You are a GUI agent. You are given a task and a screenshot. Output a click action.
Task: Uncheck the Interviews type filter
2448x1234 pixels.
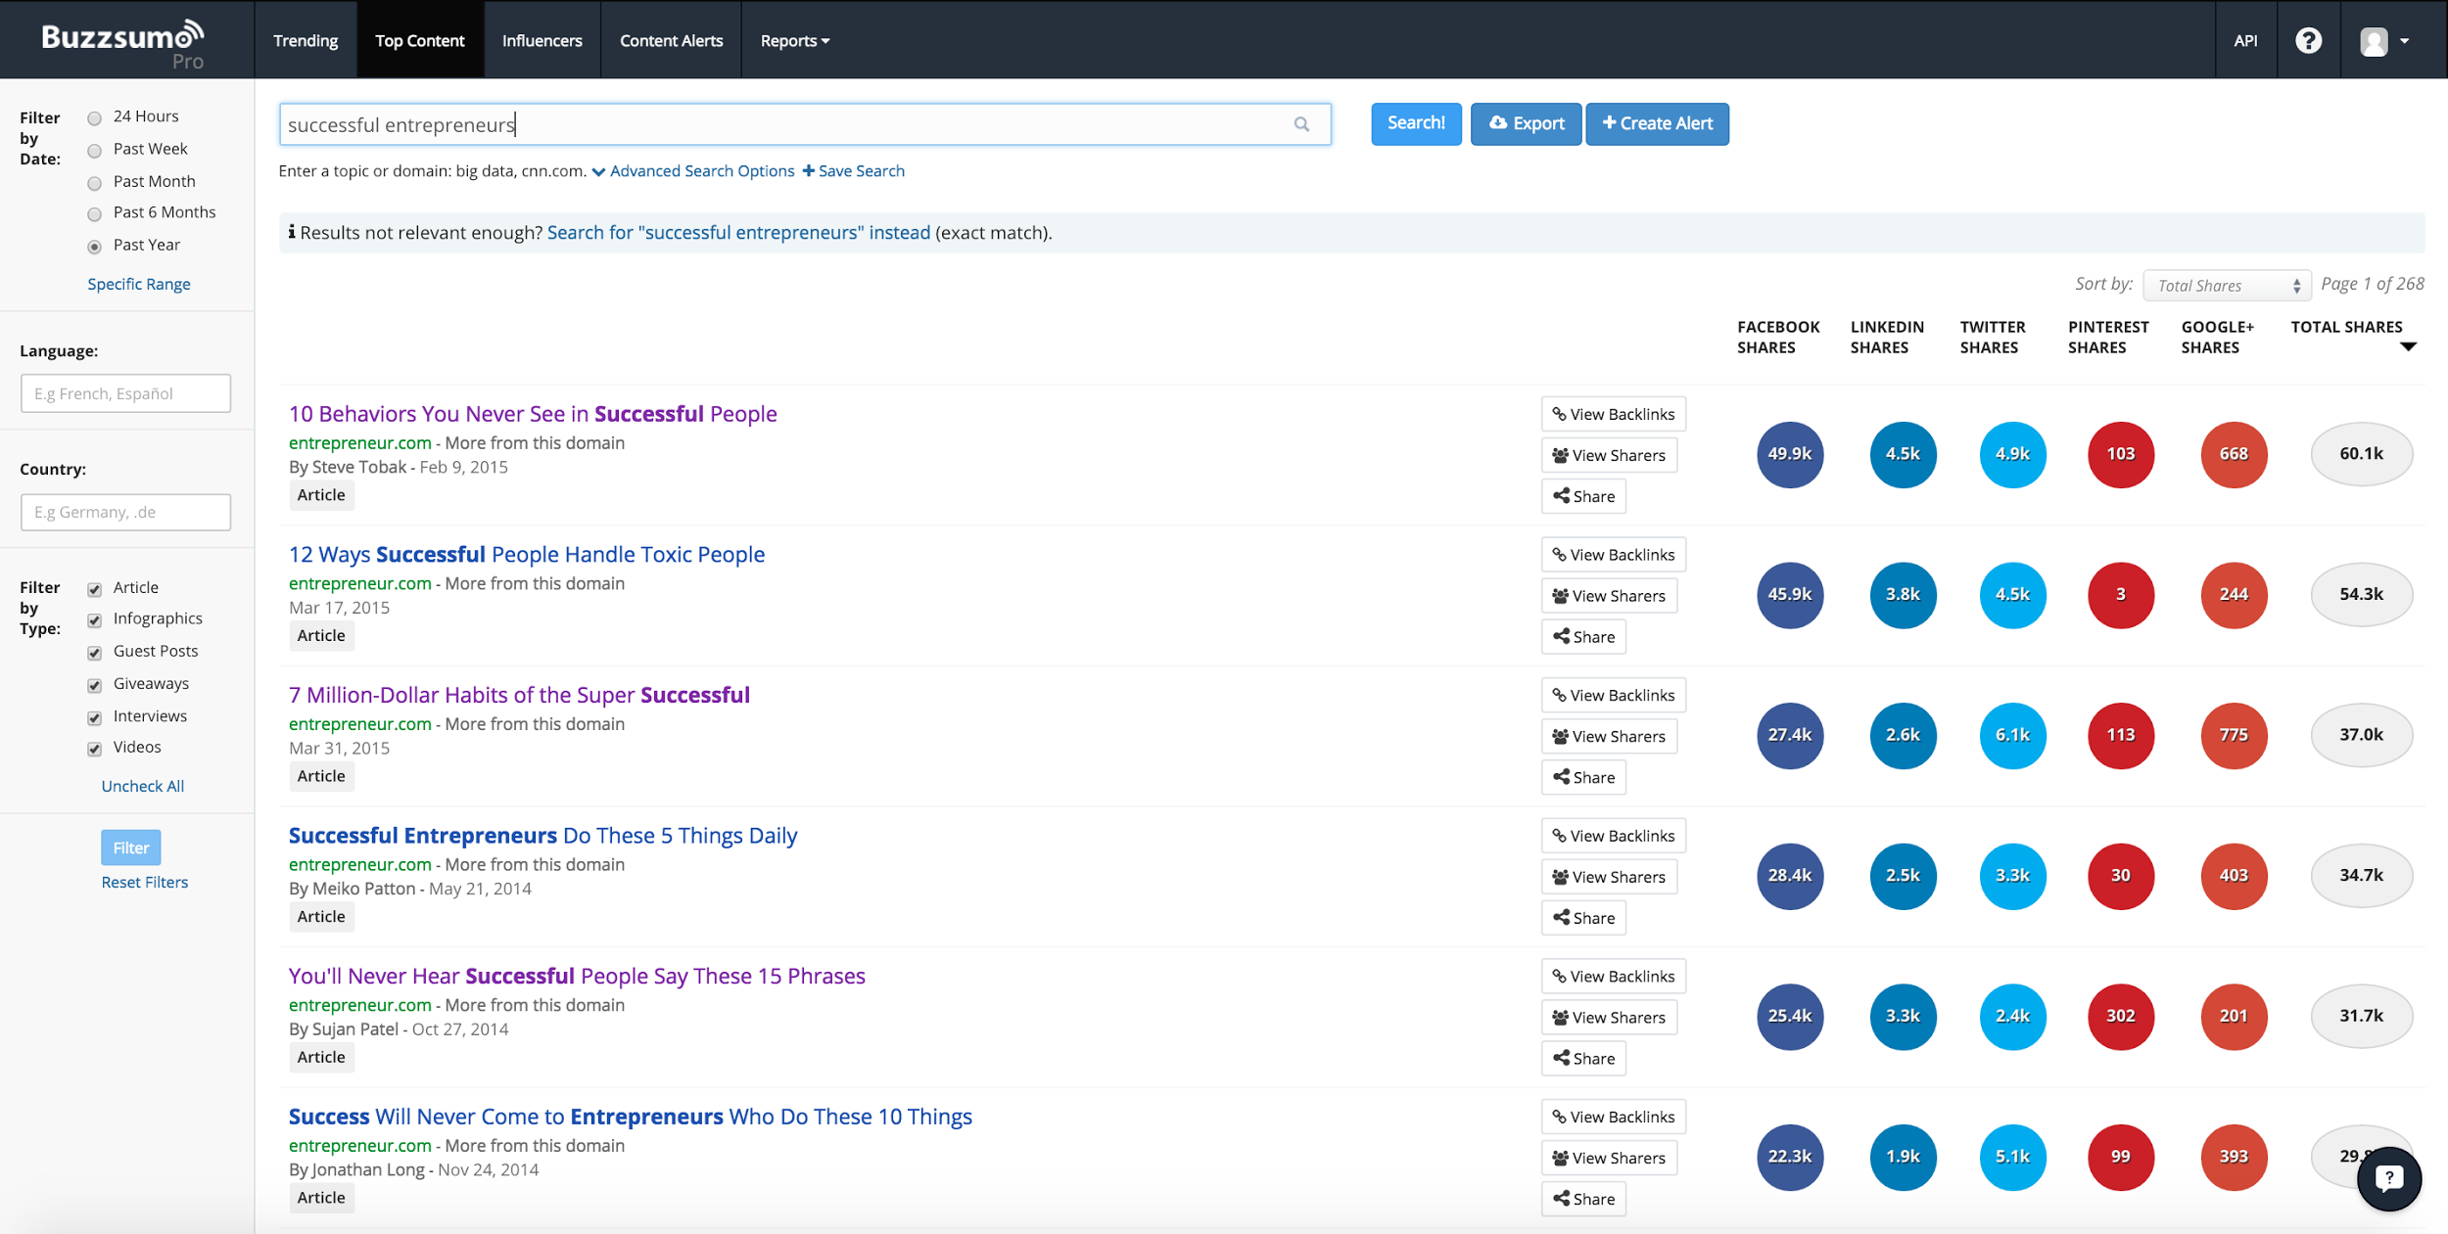click(x=95, y=717)
